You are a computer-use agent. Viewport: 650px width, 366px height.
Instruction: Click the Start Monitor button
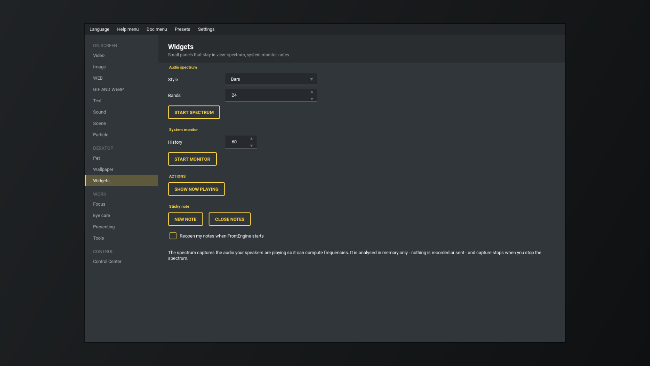pos(192,159)
